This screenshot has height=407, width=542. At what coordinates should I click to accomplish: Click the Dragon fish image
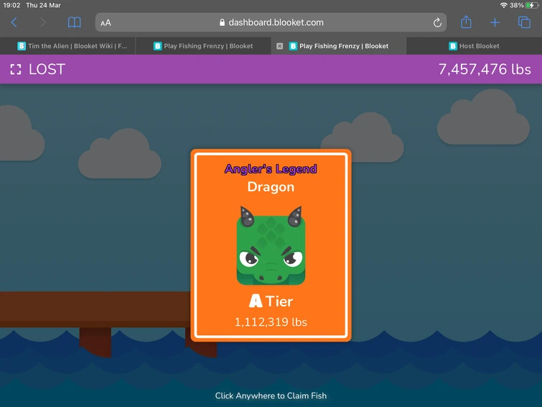coord(271,246)
